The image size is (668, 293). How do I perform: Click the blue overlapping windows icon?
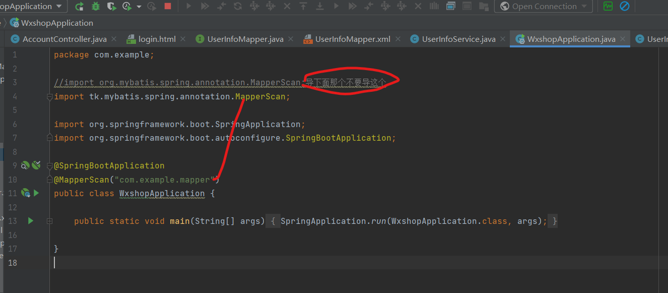[x=450, y=7]
